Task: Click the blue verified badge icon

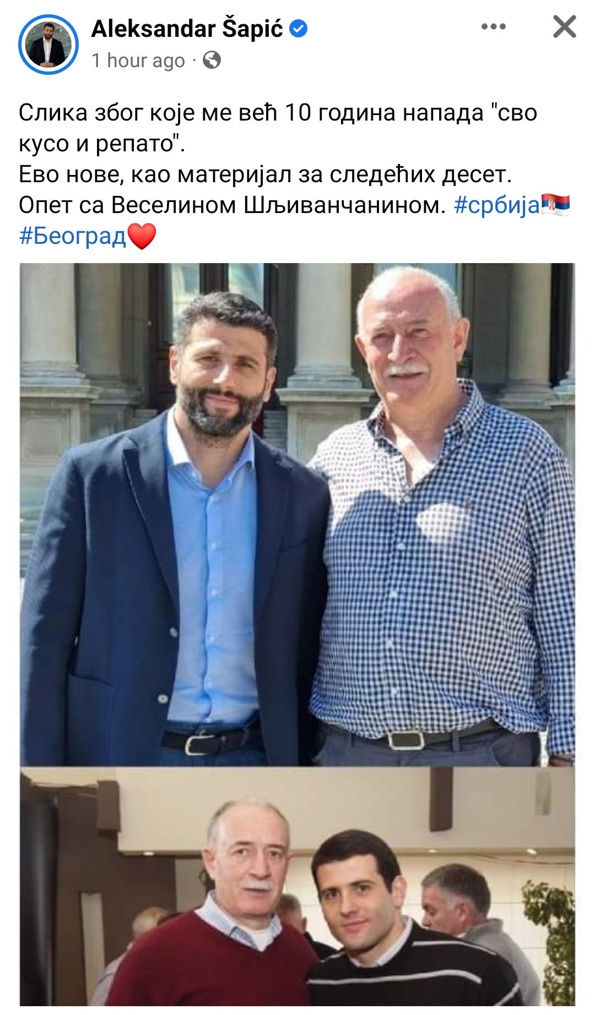Action: tap(298, 29)
